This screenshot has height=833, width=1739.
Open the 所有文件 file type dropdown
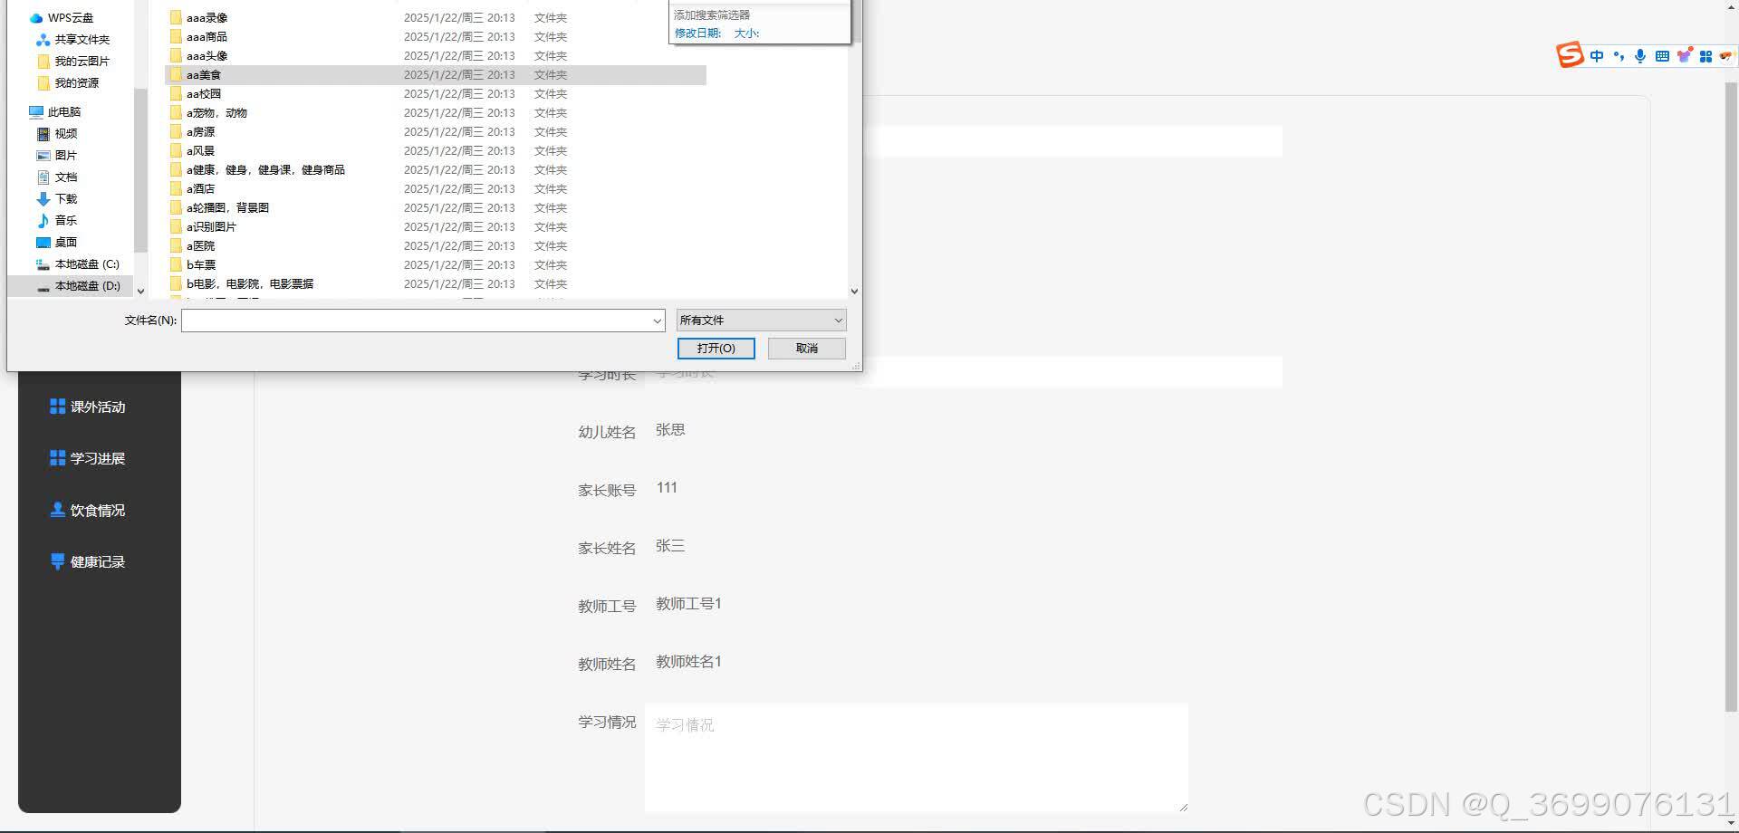coord(762,321)
